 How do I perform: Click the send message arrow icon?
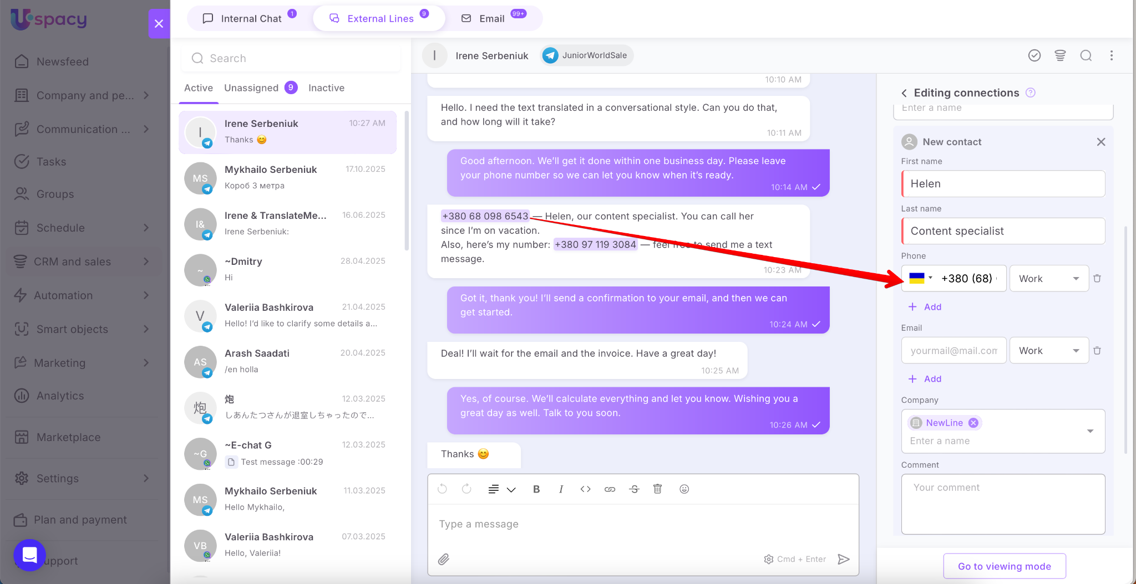(843, 559)
